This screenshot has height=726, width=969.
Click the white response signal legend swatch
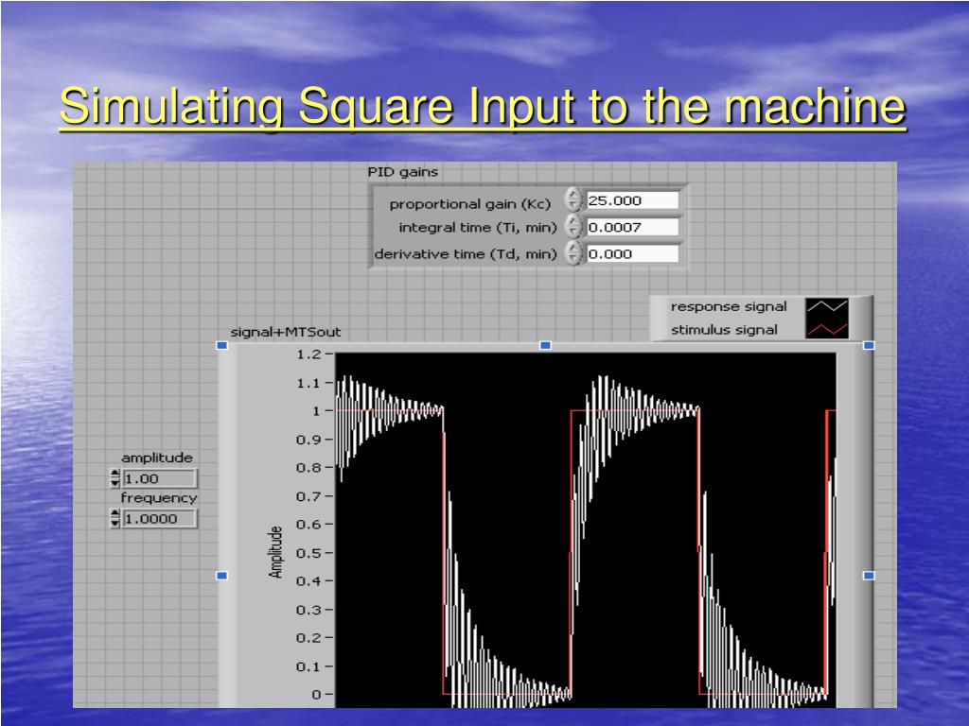[x=827, y=306]
